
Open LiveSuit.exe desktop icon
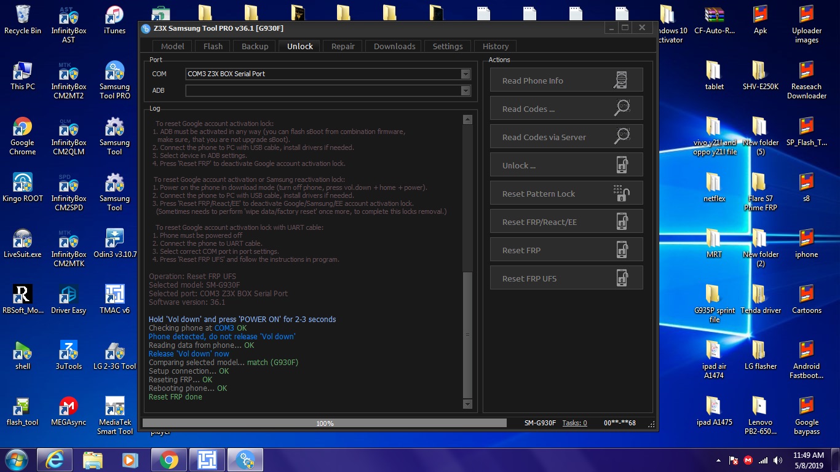pyautogui.click(x=23, y=244)
